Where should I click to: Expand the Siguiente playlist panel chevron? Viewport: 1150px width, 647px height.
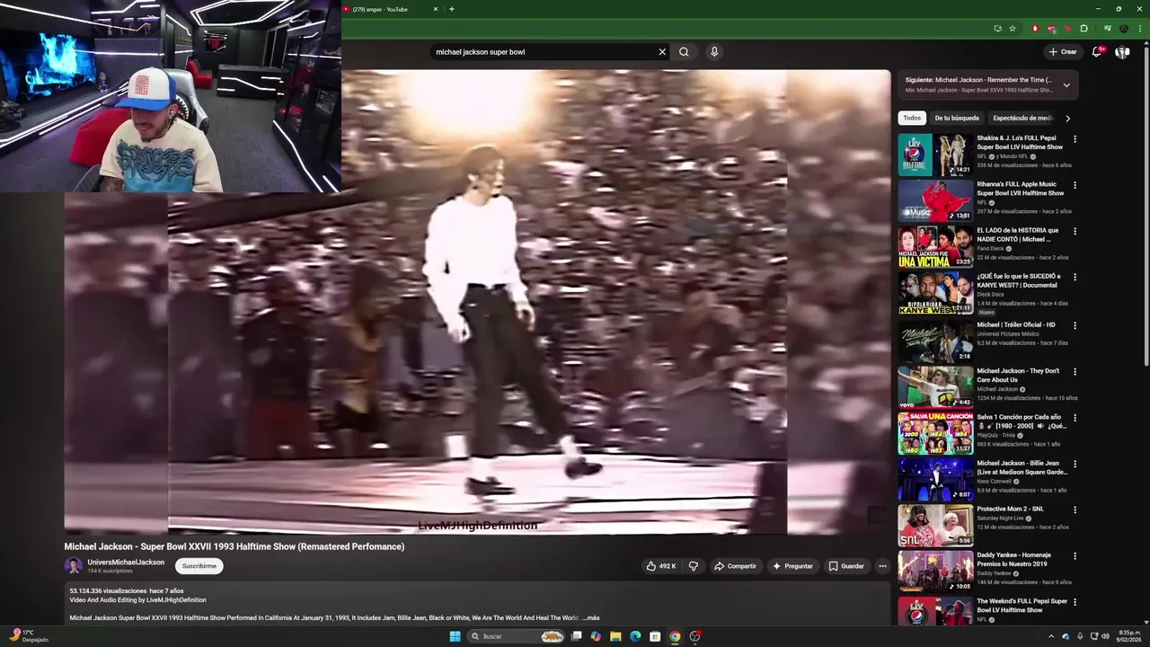1066,85
